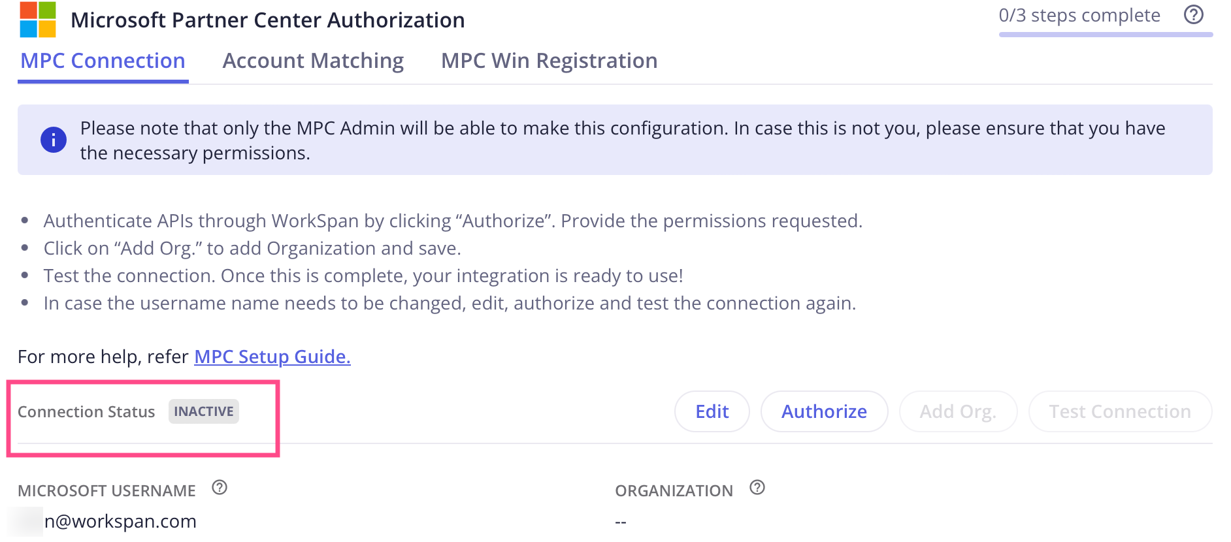The width and height of the screenshot is (1231, 542).
Task: Click the 'For more help, refer' text
Action: pyautogui.click(x=103, y=357)
